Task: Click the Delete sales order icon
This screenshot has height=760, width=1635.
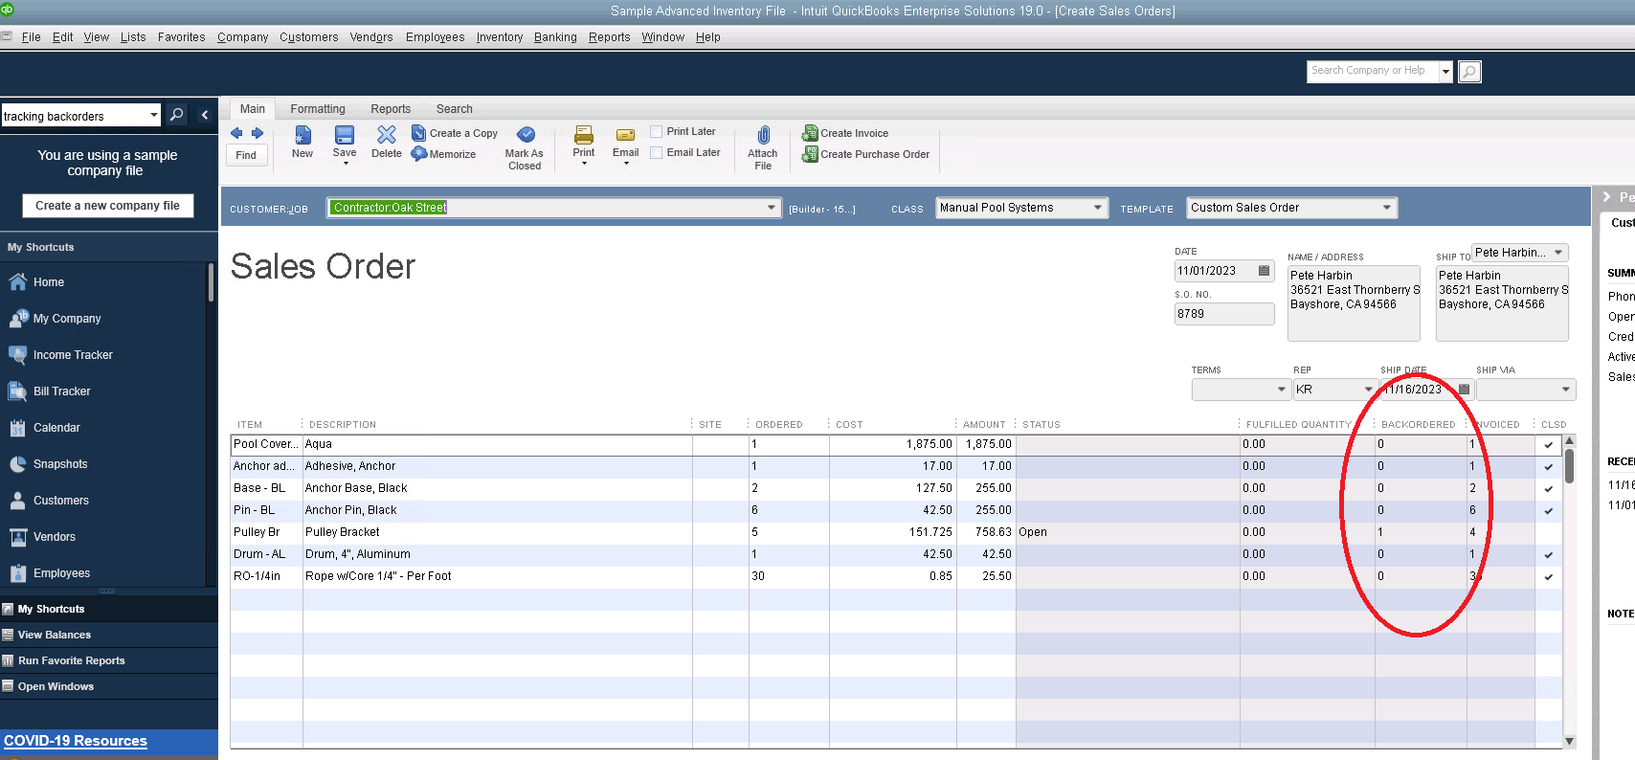Action: [387, 136]
